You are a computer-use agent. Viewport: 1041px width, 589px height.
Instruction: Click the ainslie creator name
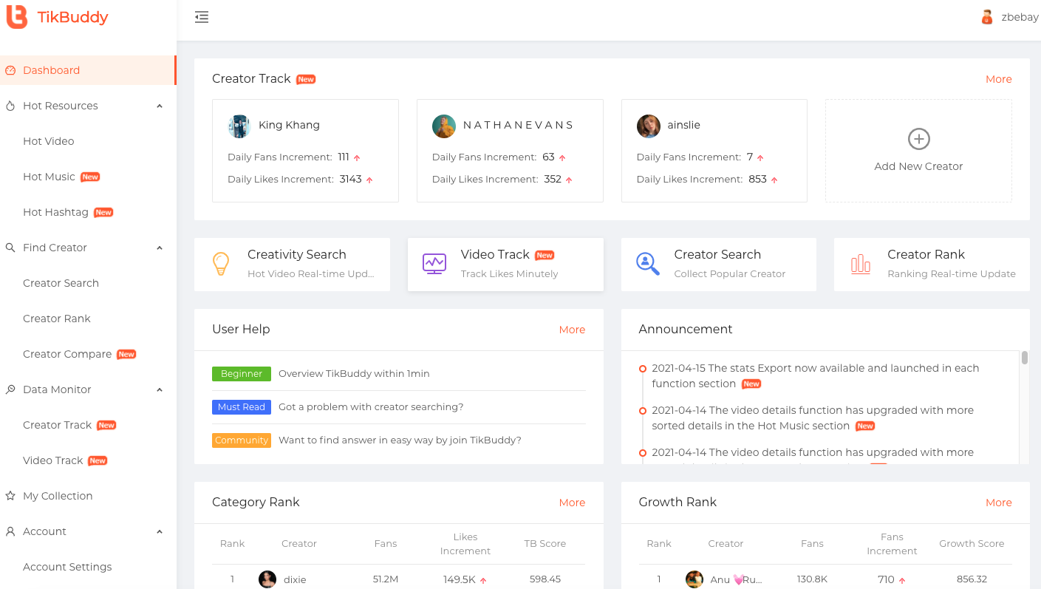[x=683, y=125]
